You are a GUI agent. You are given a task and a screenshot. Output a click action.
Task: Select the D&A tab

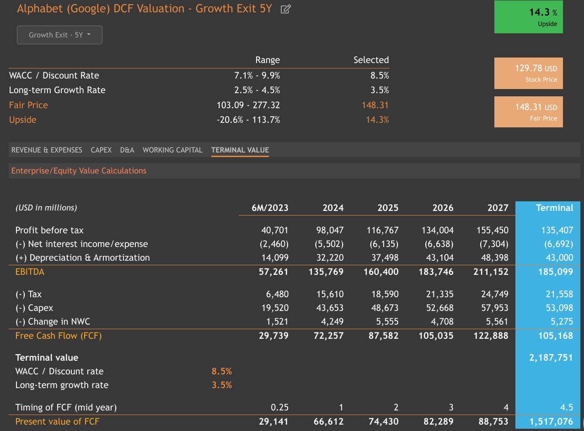(127, 150)
